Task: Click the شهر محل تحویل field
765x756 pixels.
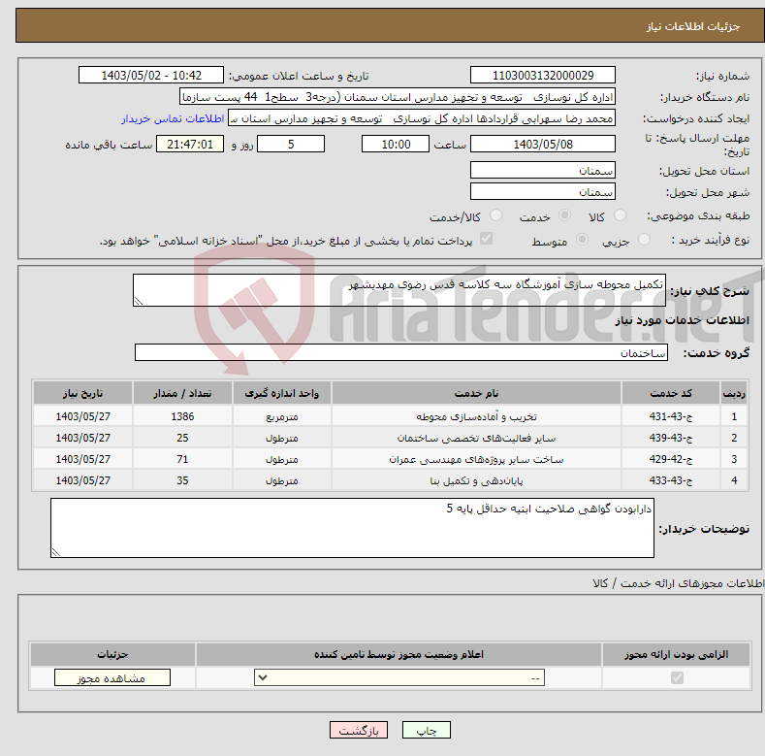Action: pyautogui.click(x=543, y=191)
